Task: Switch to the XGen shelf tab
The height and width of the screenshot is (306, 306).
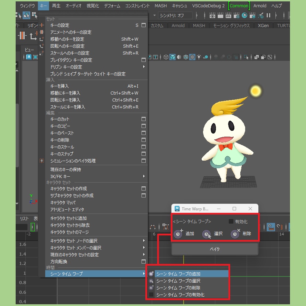Action: coord(263,26)
